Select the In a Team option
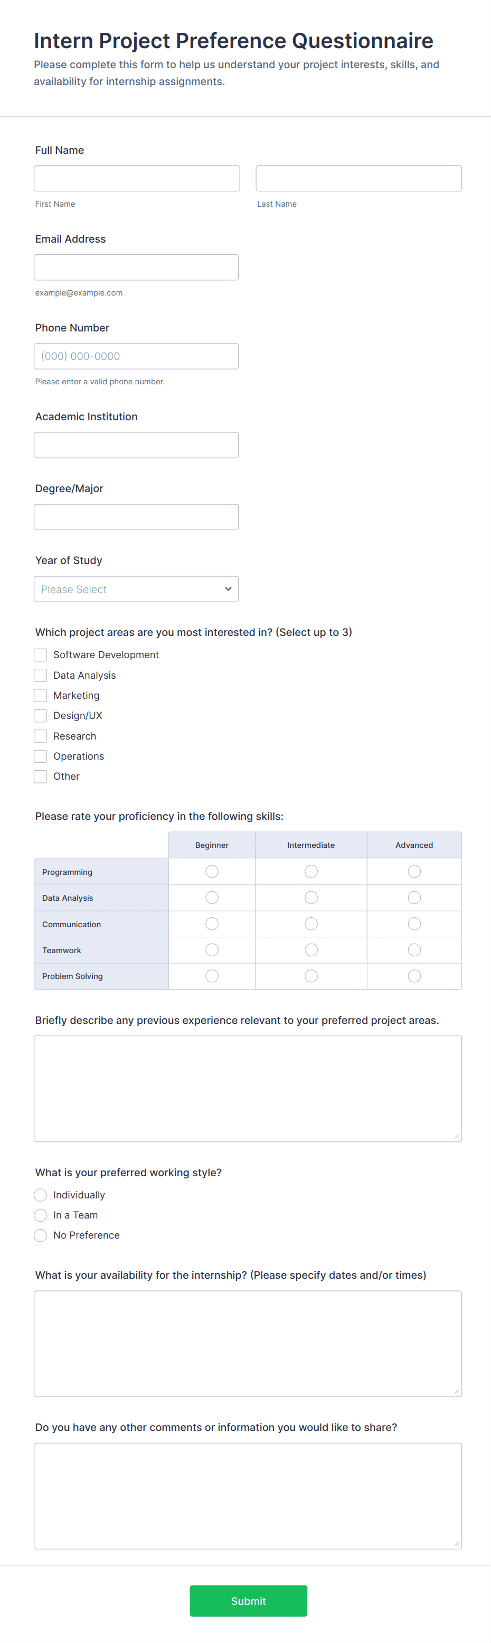The height and width of the screenshot is (1643, 491). pos(41,1215)
